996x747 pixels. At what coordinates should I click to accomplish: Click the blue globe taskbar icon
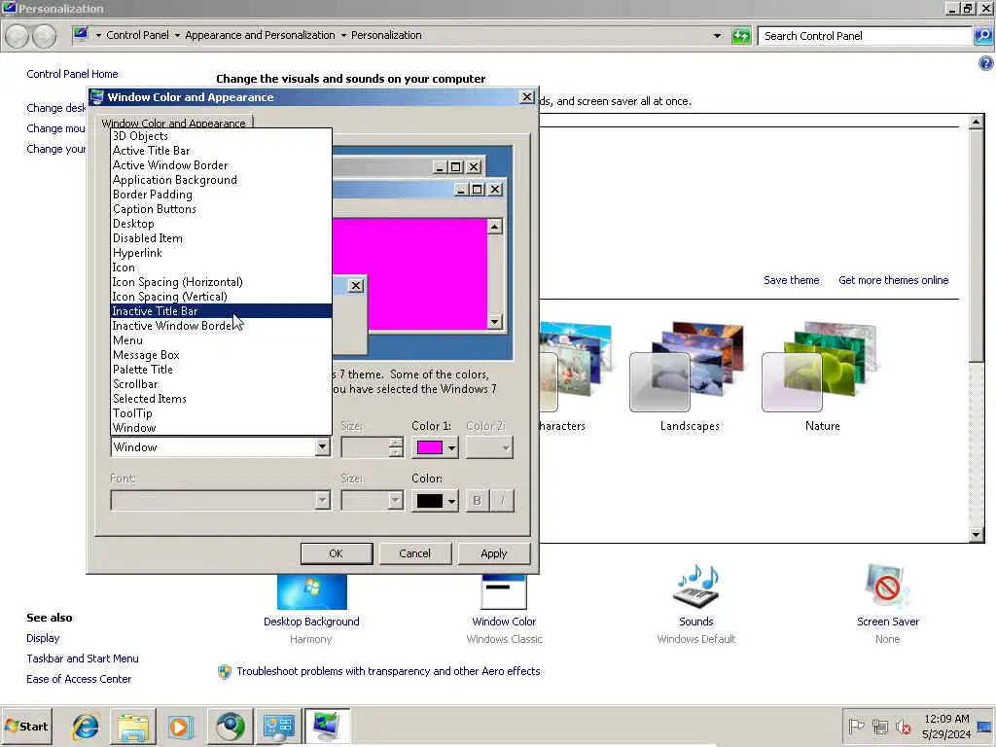coord(230,726)
